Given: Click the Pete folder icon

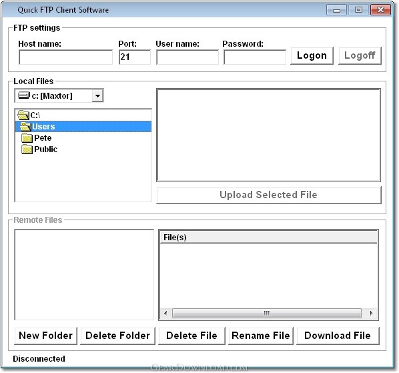Looking at the screenshot, I should (27, 138).
